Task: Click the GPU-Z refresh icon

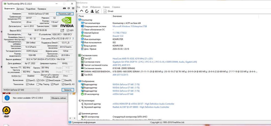Action: point(69,8)
